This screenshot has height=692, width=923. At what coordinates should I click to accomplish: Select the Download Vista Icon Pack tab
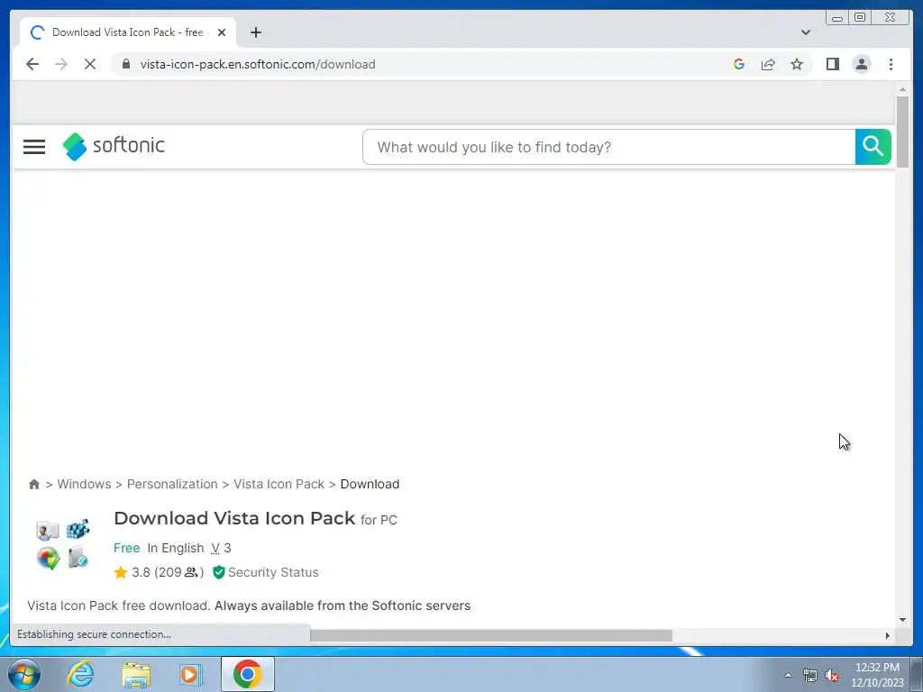pyautogui.click(x=128, y=32)
